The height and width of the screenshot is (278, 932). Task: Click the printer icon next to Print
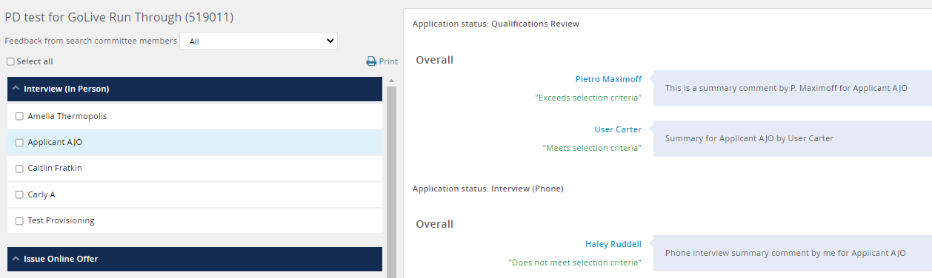point(371,61)
